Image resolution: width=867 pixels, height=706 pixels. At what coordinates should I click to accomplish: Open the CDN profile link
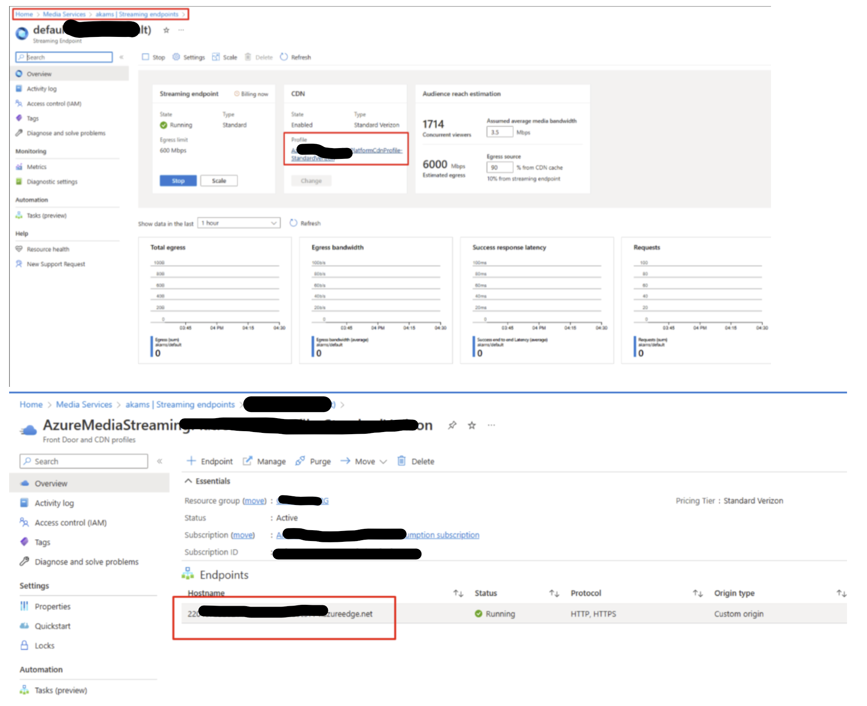pyautogui.click(x=346, y=154)
